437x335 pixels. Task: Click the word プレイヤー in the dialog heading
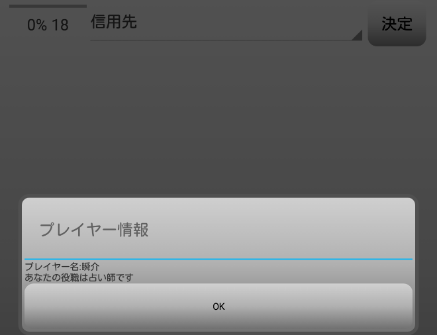click(x=78, y=230)
